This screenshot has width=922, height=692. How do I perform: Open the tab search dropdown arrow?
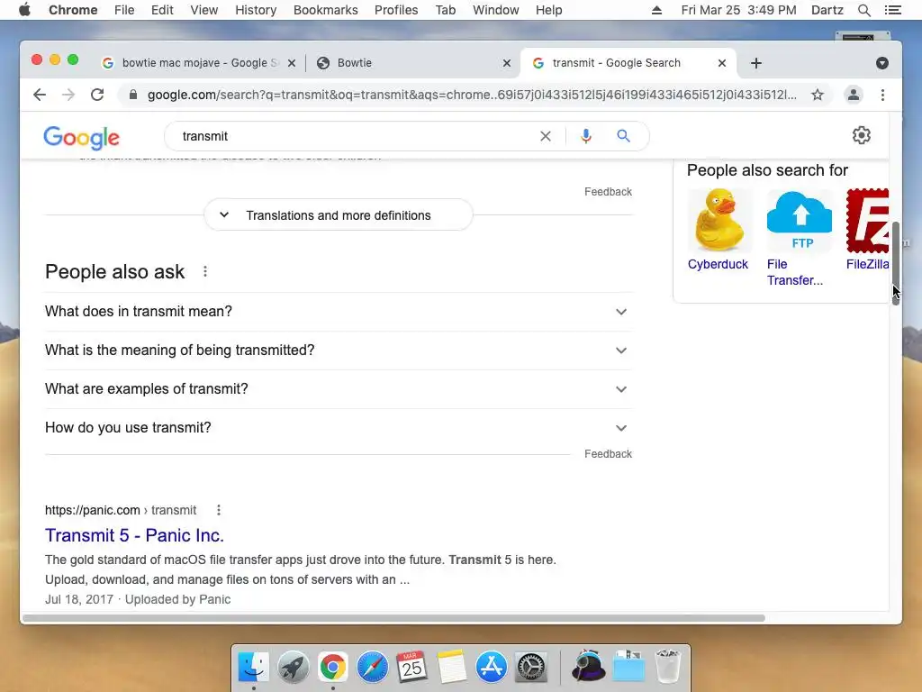(882, 63)
